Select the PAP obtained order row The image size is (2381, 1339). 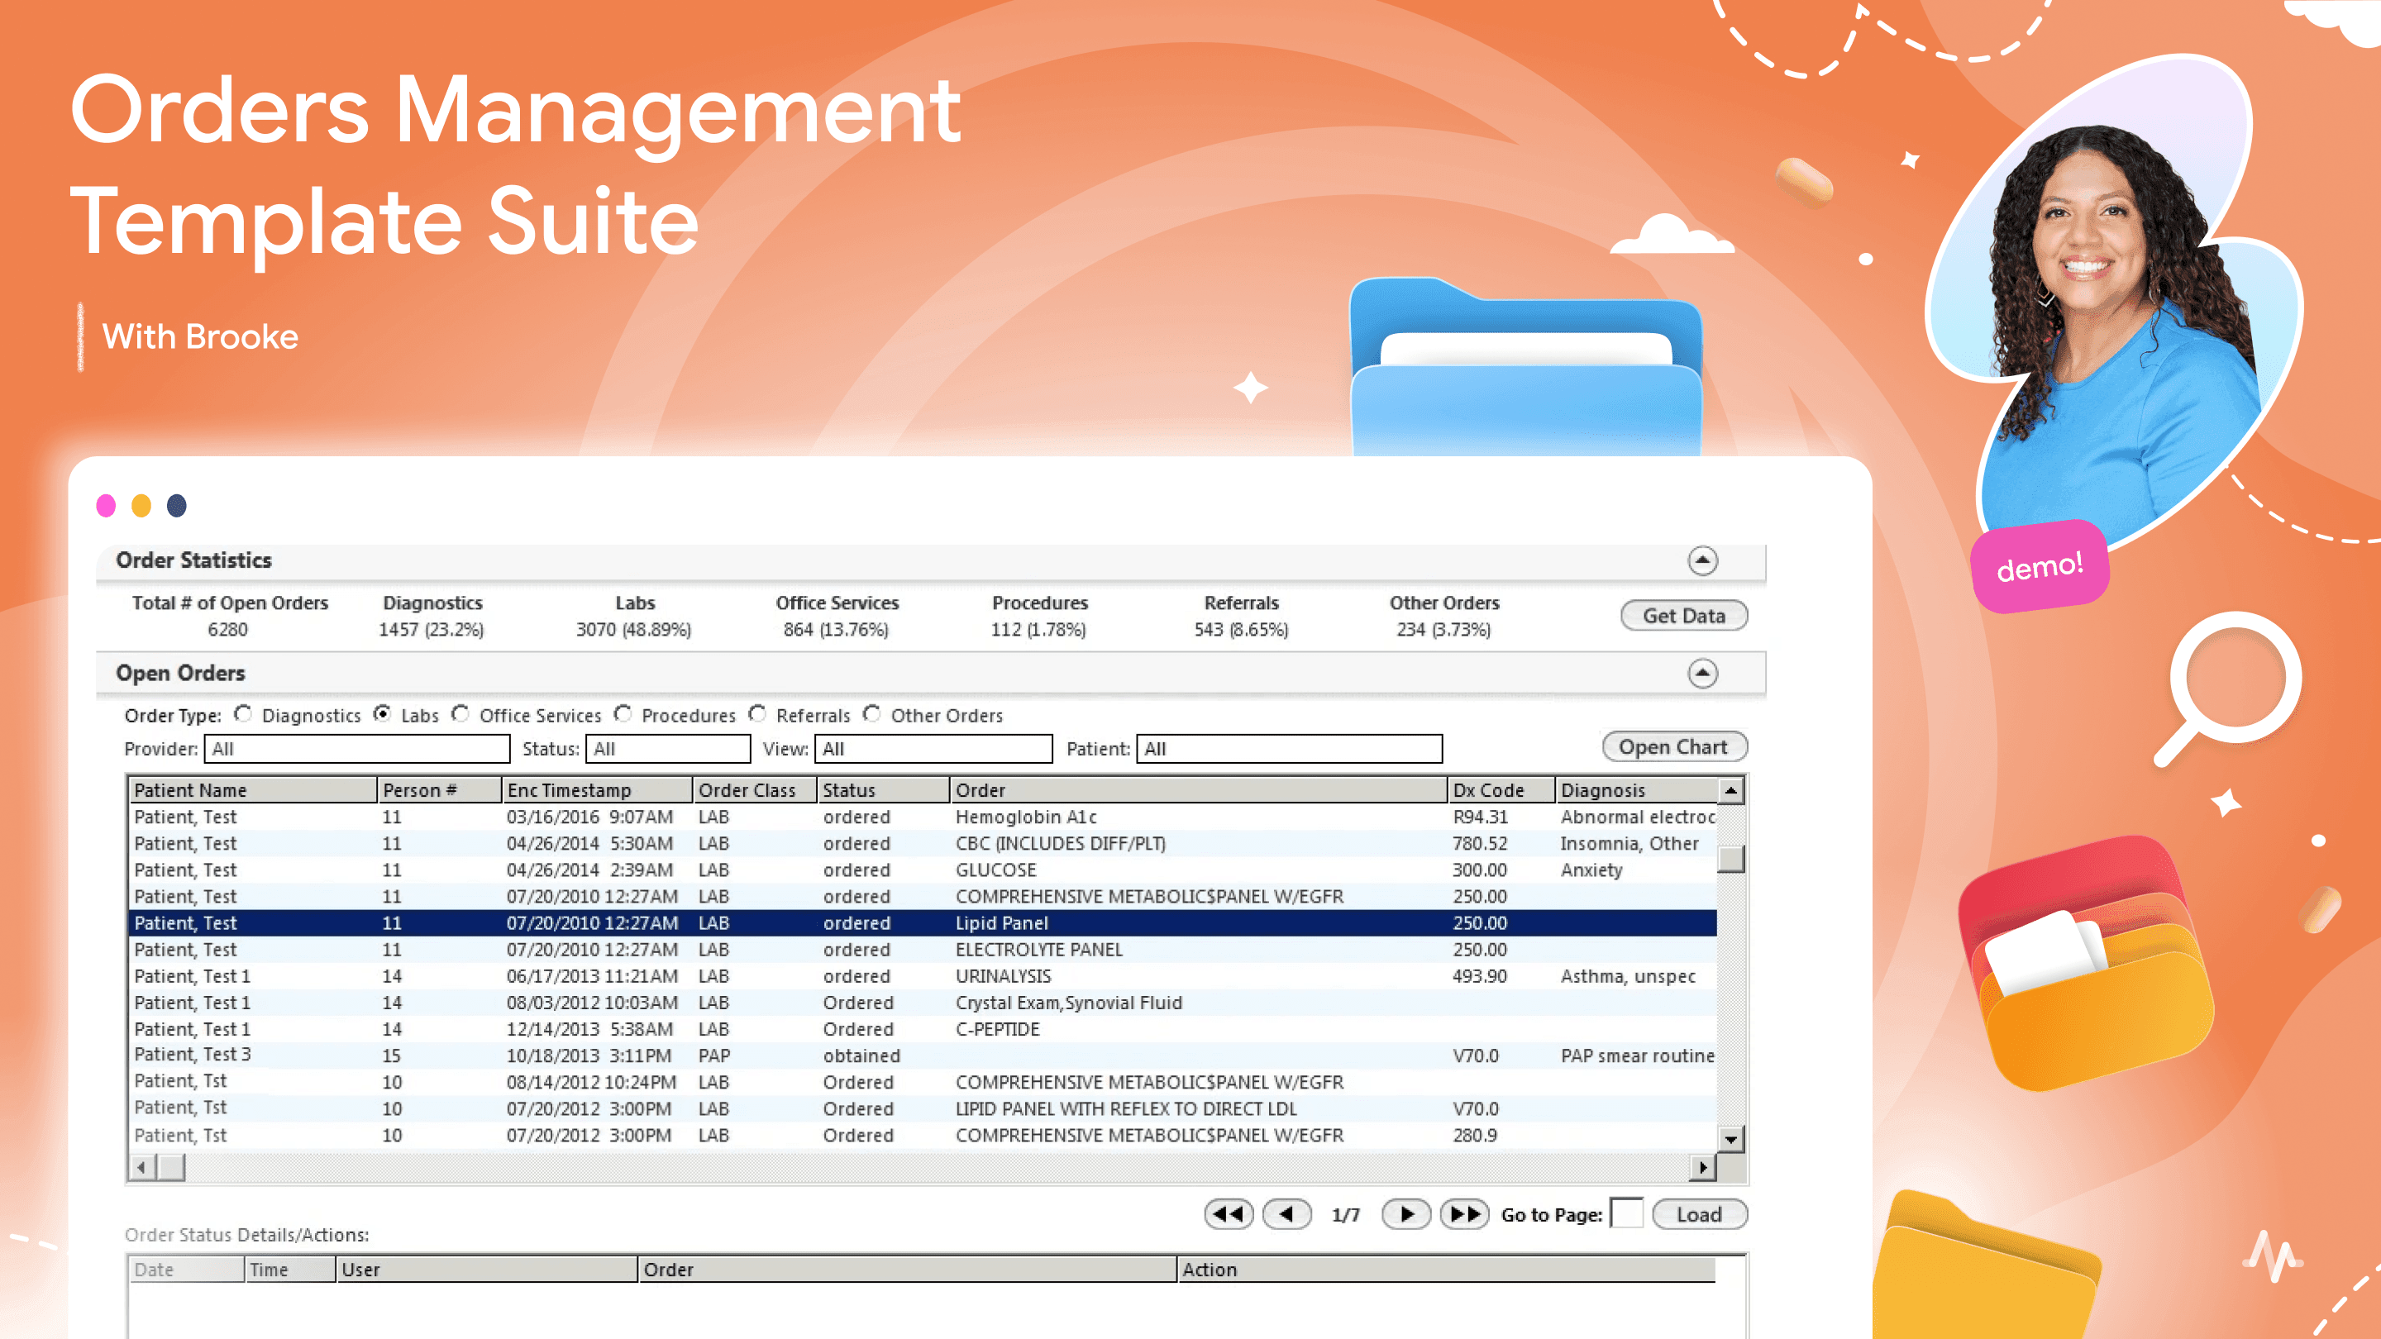923,1055
